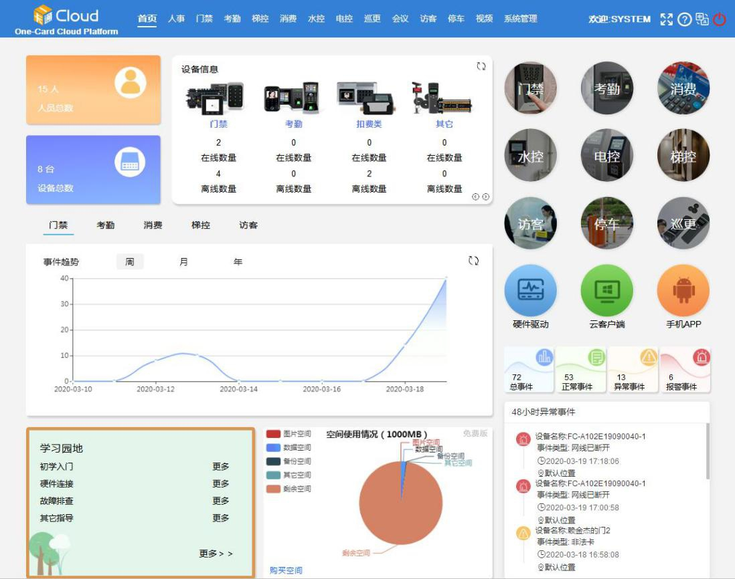Open the 停车 parking circular shortcut

[606, 223]
